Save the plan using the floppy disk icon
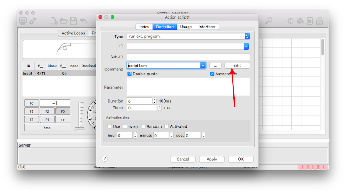 click(x=74, y=21)
